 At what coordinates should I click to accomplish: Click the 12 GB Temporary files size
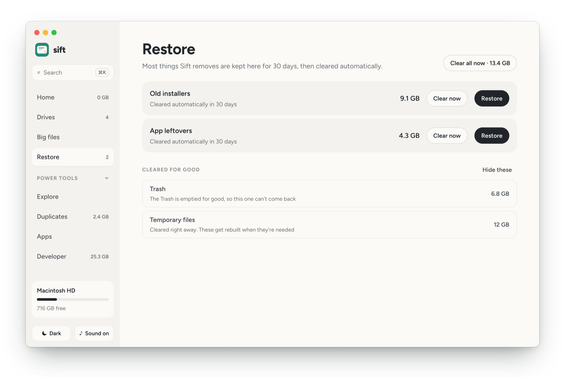(501, 225)
